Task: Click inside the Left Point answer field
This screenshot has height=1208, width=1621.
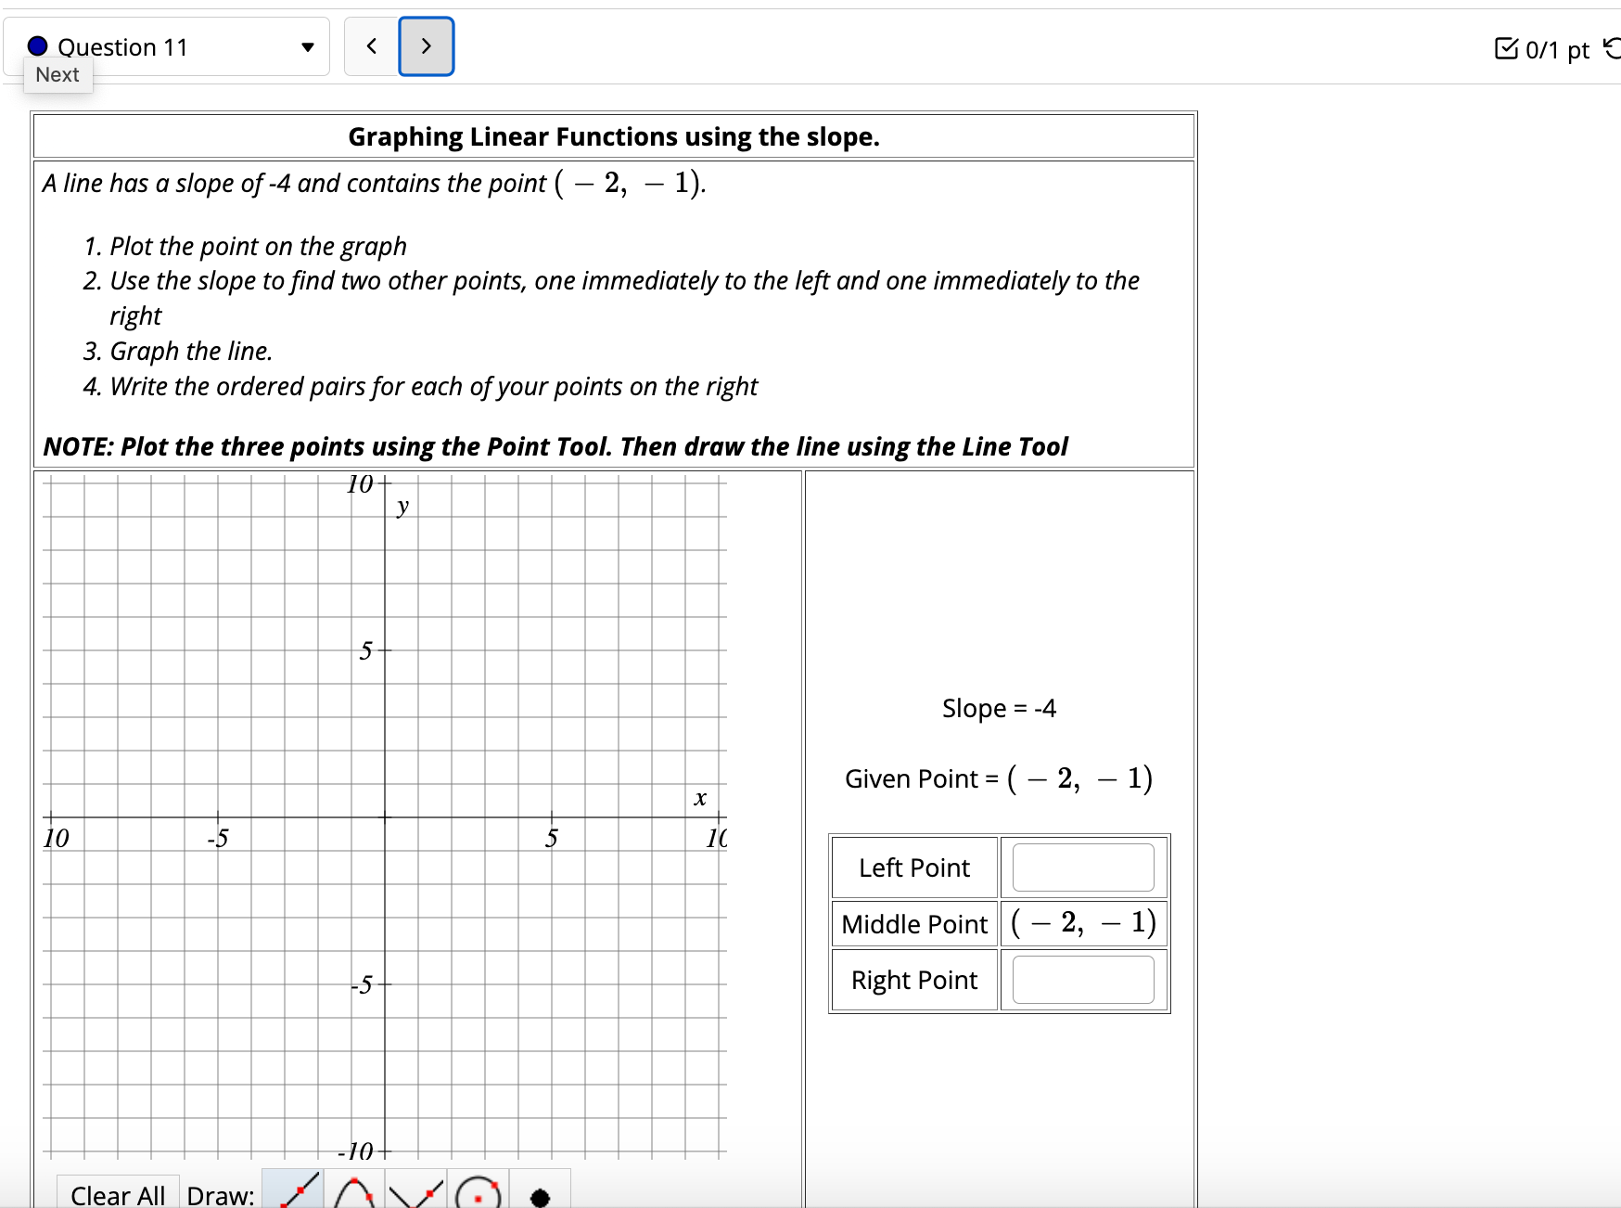Action: pos(1081,867)
